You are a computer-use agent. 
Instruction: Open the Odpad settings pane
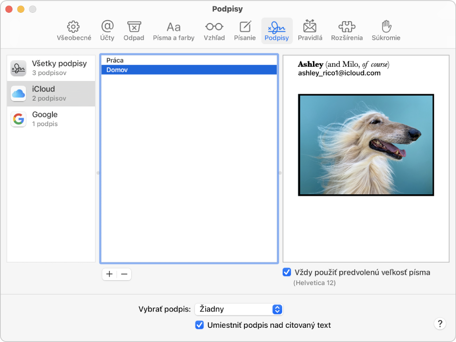click(x=134, y=29)
